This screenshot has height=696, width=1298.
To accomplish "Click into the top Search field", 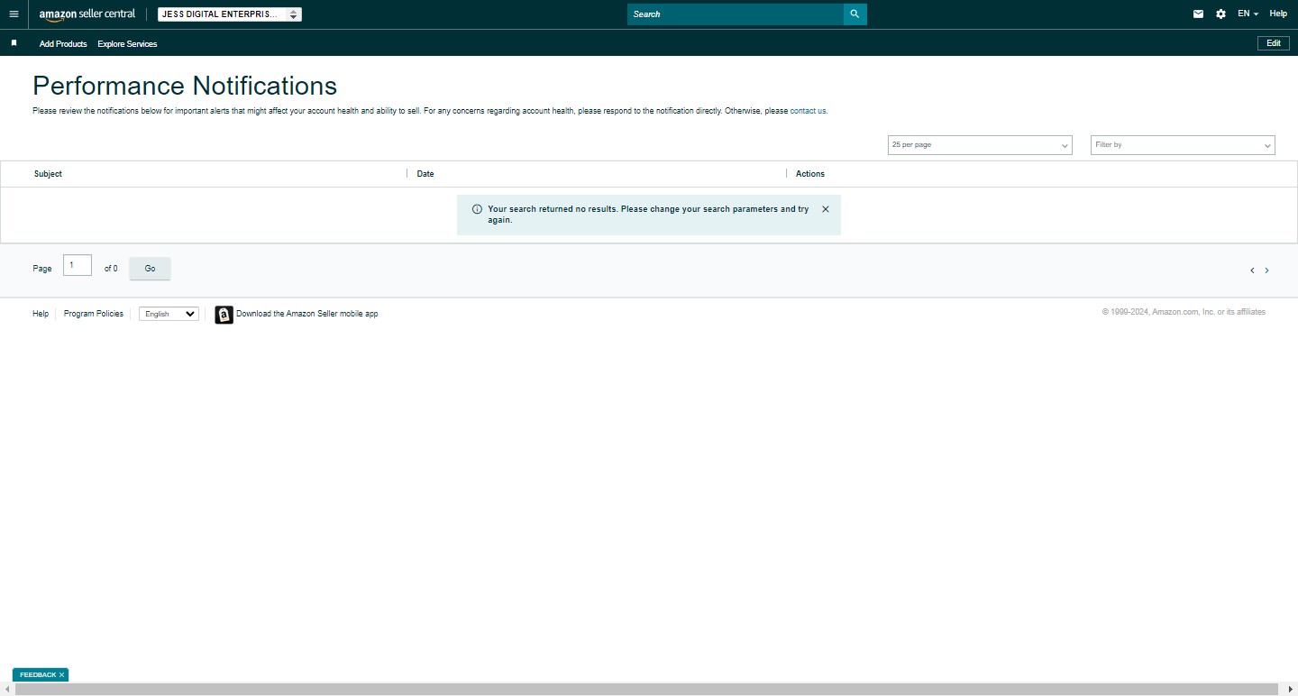I will pyautogui.click(x=736, y=14).
